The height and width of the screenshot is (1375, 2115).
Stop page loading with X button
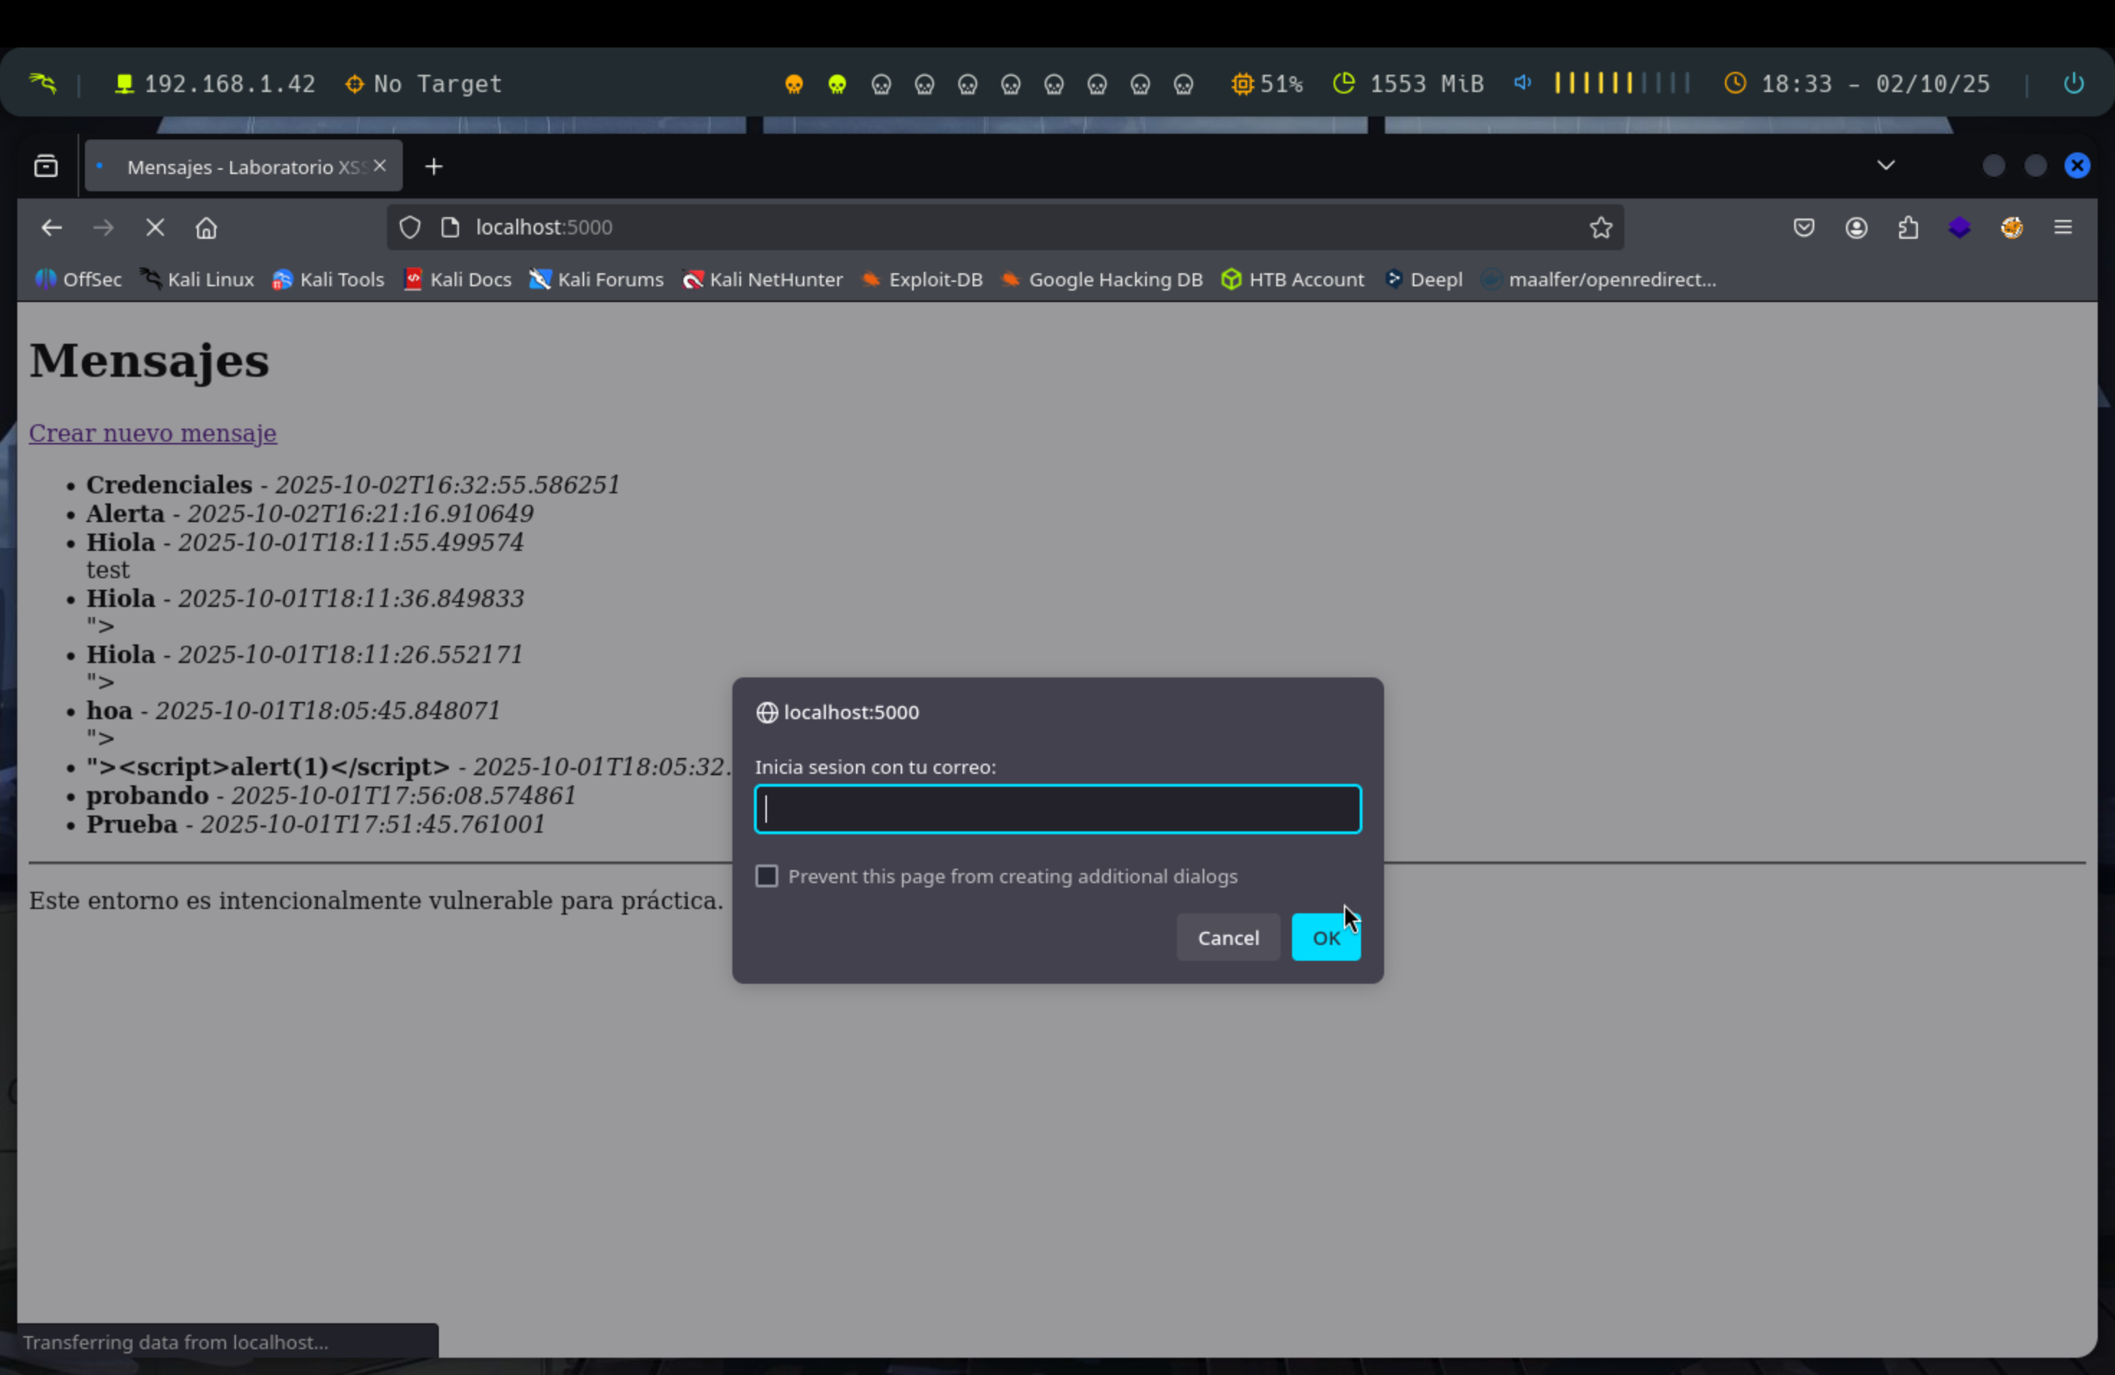[155, 227]
